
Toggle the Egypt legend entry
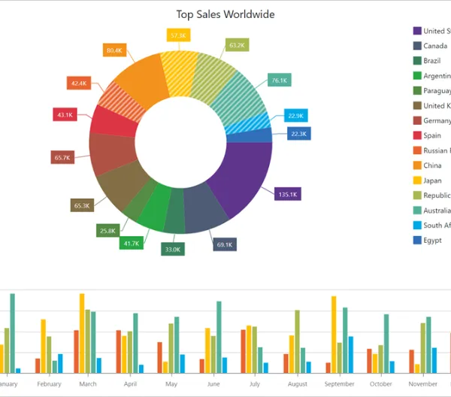(428, 240)
